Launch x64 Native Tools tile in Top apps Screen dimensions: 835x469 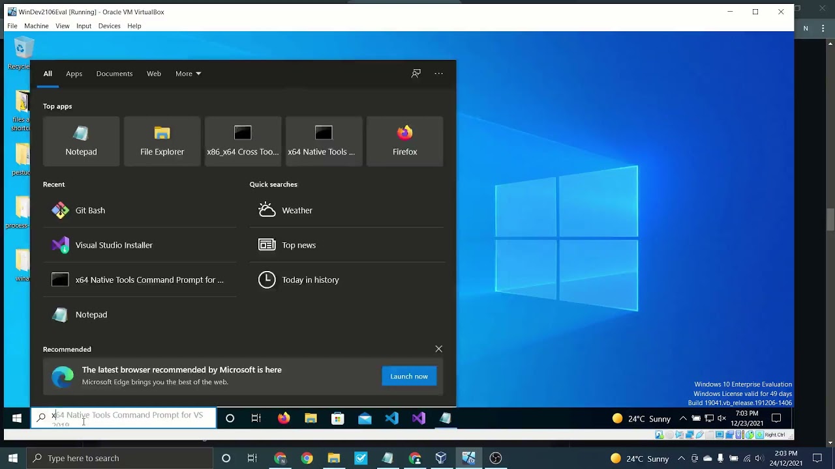(x=324, y=141)
